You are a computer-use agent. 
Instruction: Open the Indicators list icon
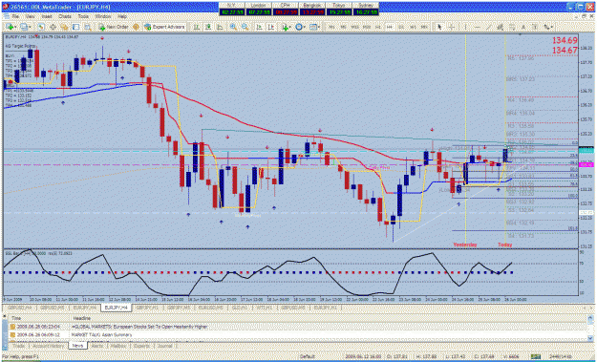[285, 27]
